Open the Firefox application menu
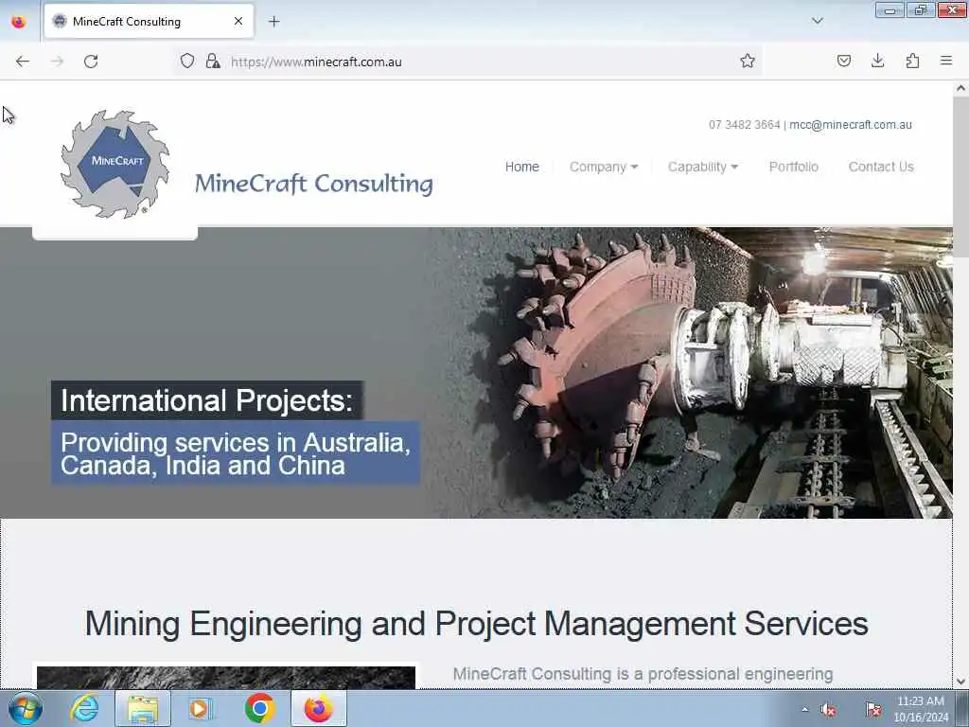 point(946,61)
